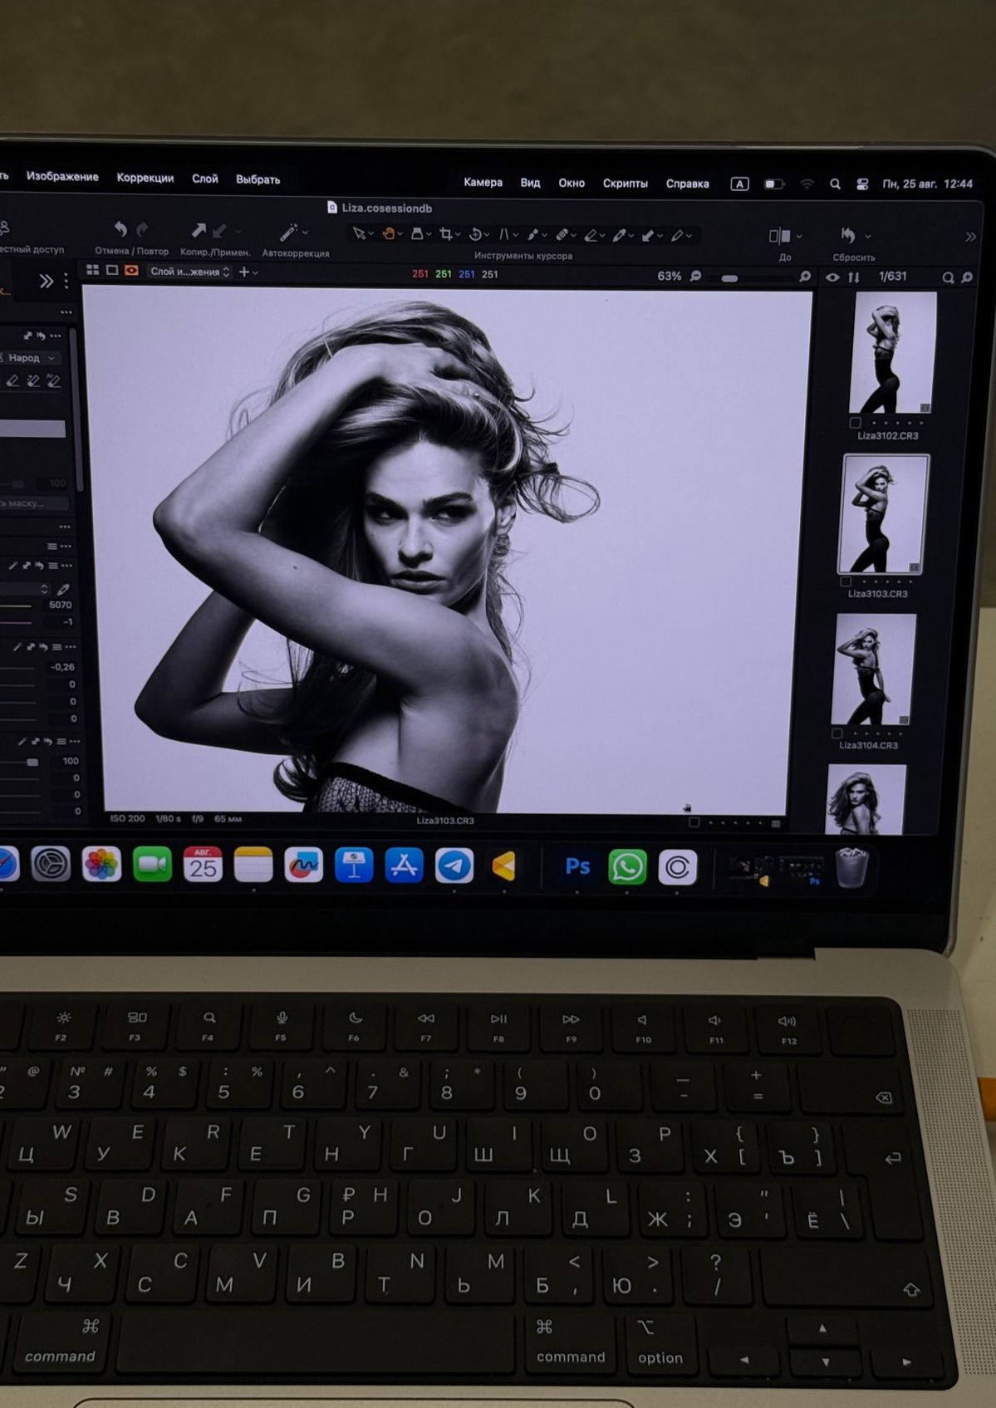Switch viewer to grid multi-view icon
This screenshot has width=996, height=1408.
pyautogui.click(x=93, y=270)
